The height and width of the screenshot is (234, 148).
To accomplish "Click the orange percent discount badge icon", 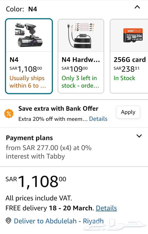I will (9, 113).
